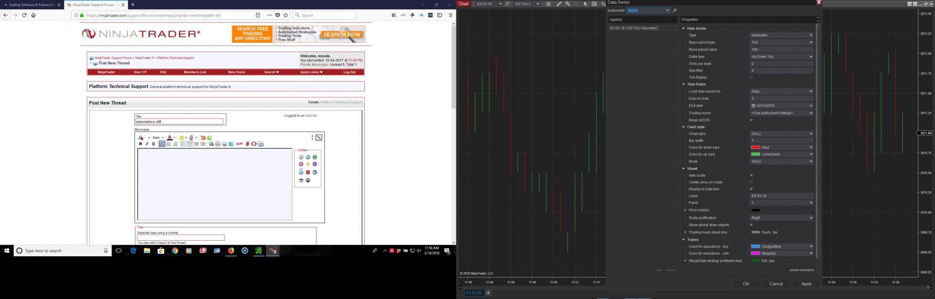Image resolution: width=935 pixels, height=299 pixels.
Task: Open the Type dropdown showing Volumetric
Action: (x=782, y=35)
